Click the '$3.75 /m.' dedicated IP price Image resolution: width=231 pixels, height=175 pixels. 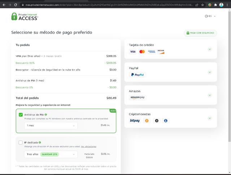[105, 154]
